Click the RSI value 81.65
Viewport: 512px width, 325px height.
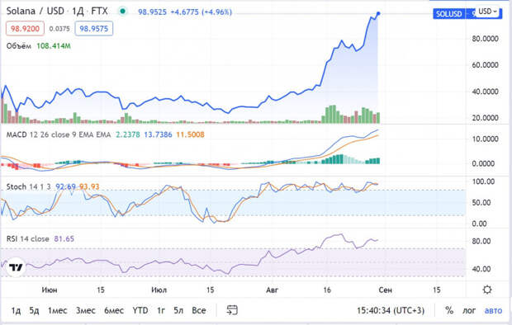[64, 239]
